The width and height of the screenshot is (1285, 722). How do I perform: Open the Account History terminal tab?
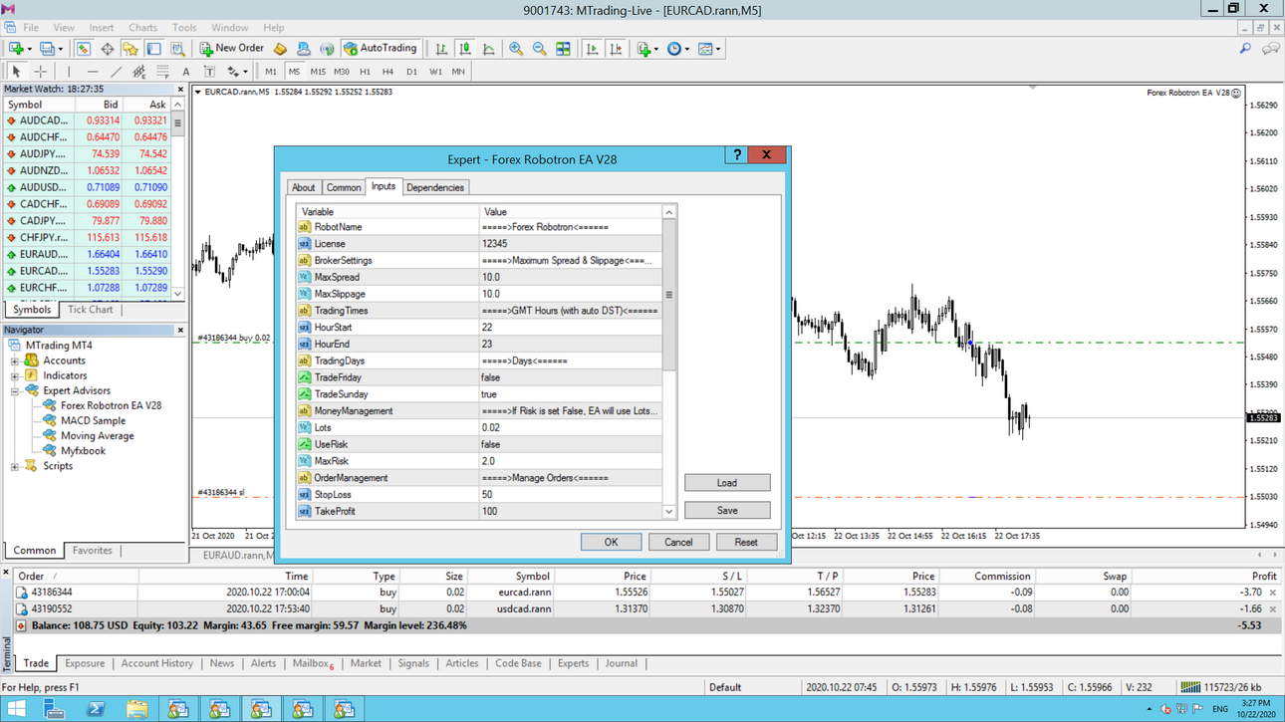[157, 663]
